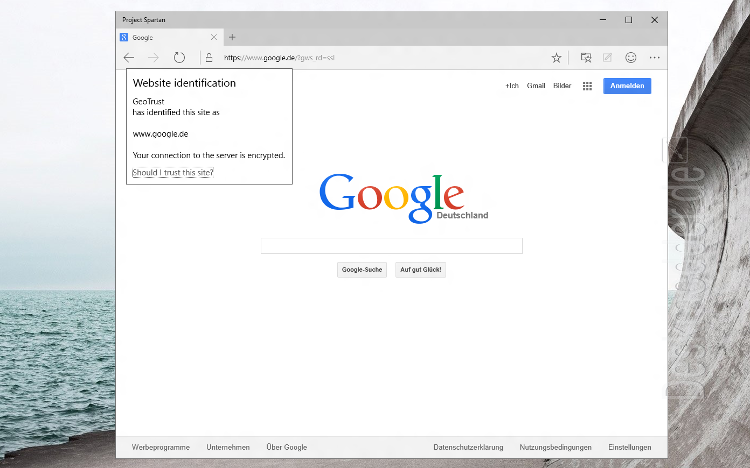
Task: Click the lock security icon
Action: (x=209, y=58)
